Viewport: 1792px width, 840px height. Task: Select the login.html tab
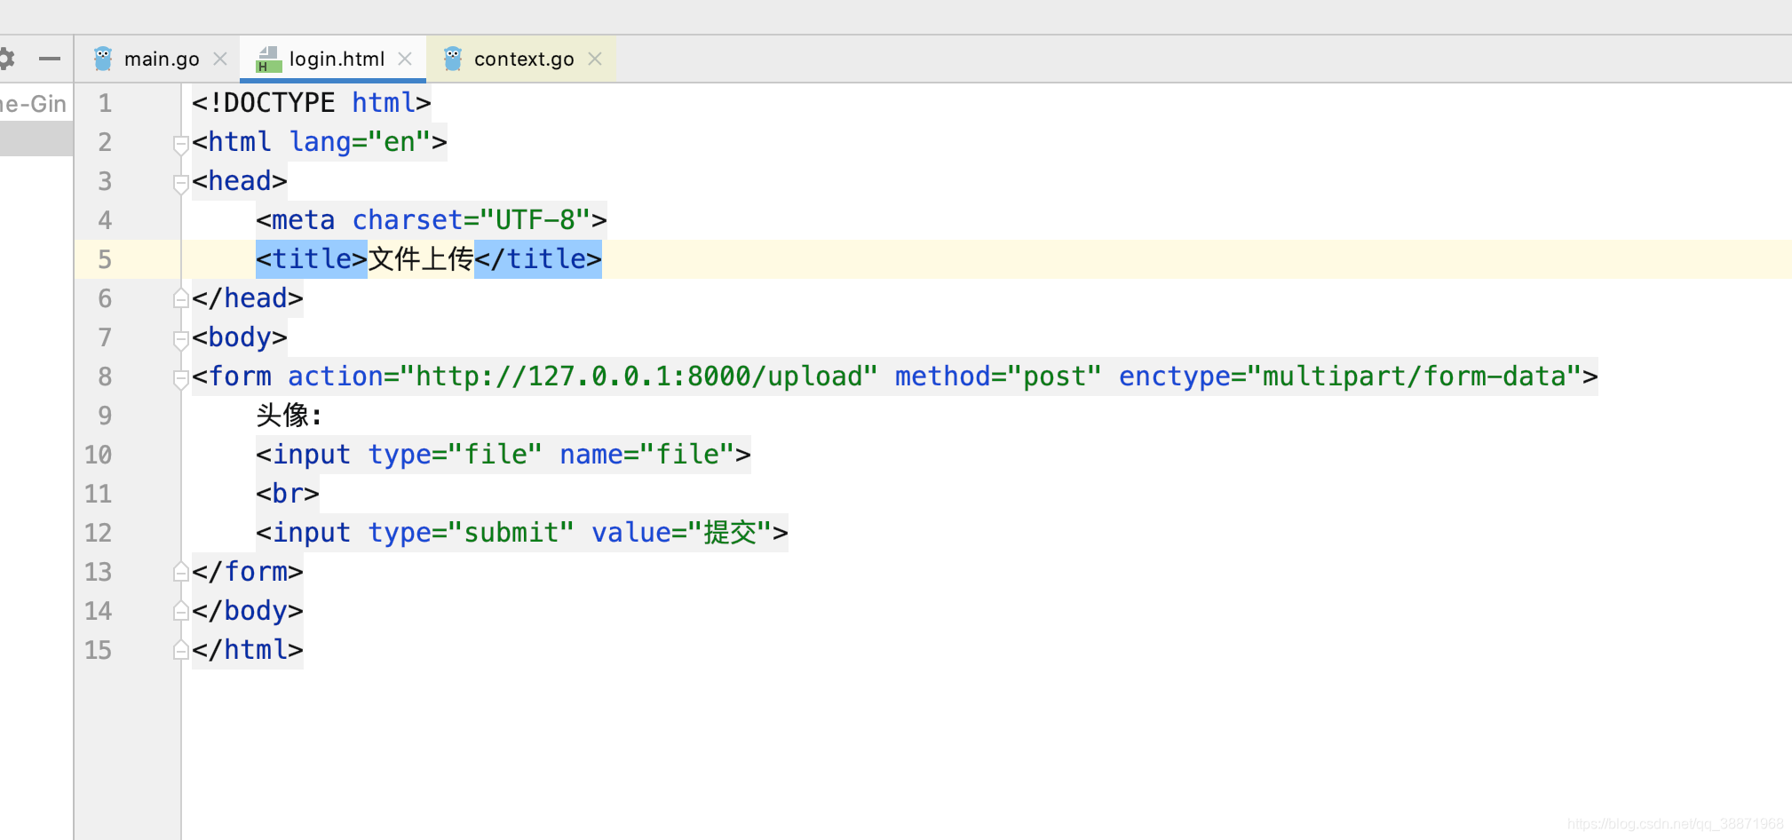[337, 59]
